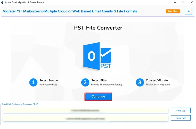
Task: Click 'Provide The Required Setting.' text
Action: 107,84
